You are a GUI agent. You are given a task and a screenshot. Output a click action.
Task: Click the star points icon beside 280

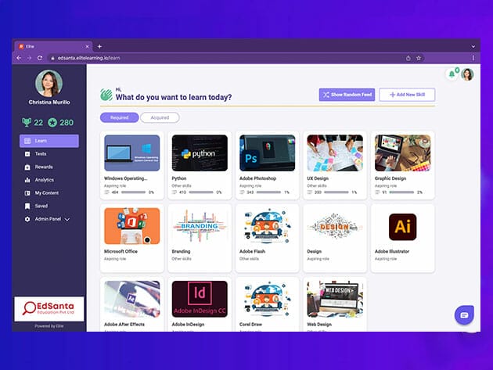(x=52, y=122)
